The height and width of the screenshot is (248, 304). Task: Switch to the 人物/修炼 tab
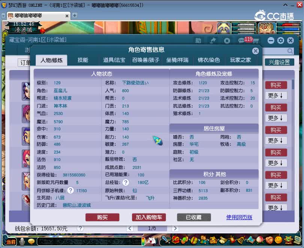click(51, 60)
